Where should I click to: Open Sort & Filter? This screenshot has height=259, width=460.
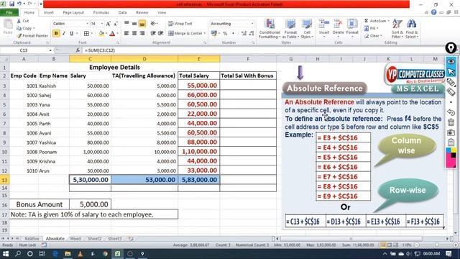point(397,29)
